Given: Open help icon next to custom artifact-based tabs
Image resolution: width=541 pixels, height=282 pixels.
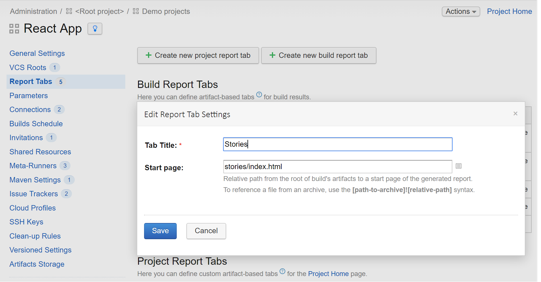Looking at the screenshot, I should 282,271.
